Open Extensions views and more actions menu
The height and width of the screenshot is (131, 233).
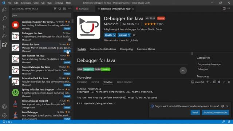tap(69, 9)
